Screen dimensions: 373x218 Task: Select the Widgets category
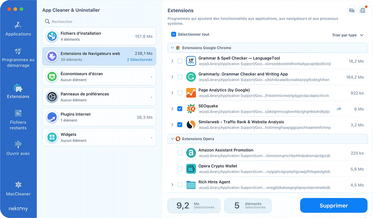click(99, 137)
